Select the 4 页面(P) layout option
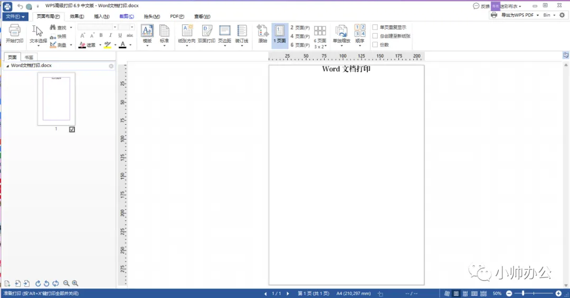 300,36
